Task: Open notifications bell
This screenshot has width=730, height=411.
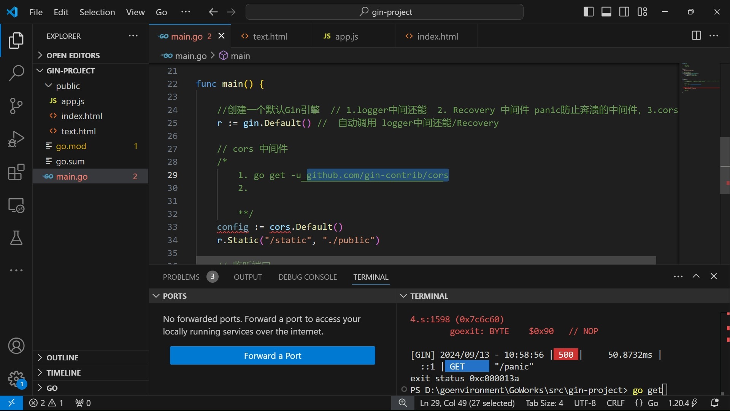Action: 714,403
